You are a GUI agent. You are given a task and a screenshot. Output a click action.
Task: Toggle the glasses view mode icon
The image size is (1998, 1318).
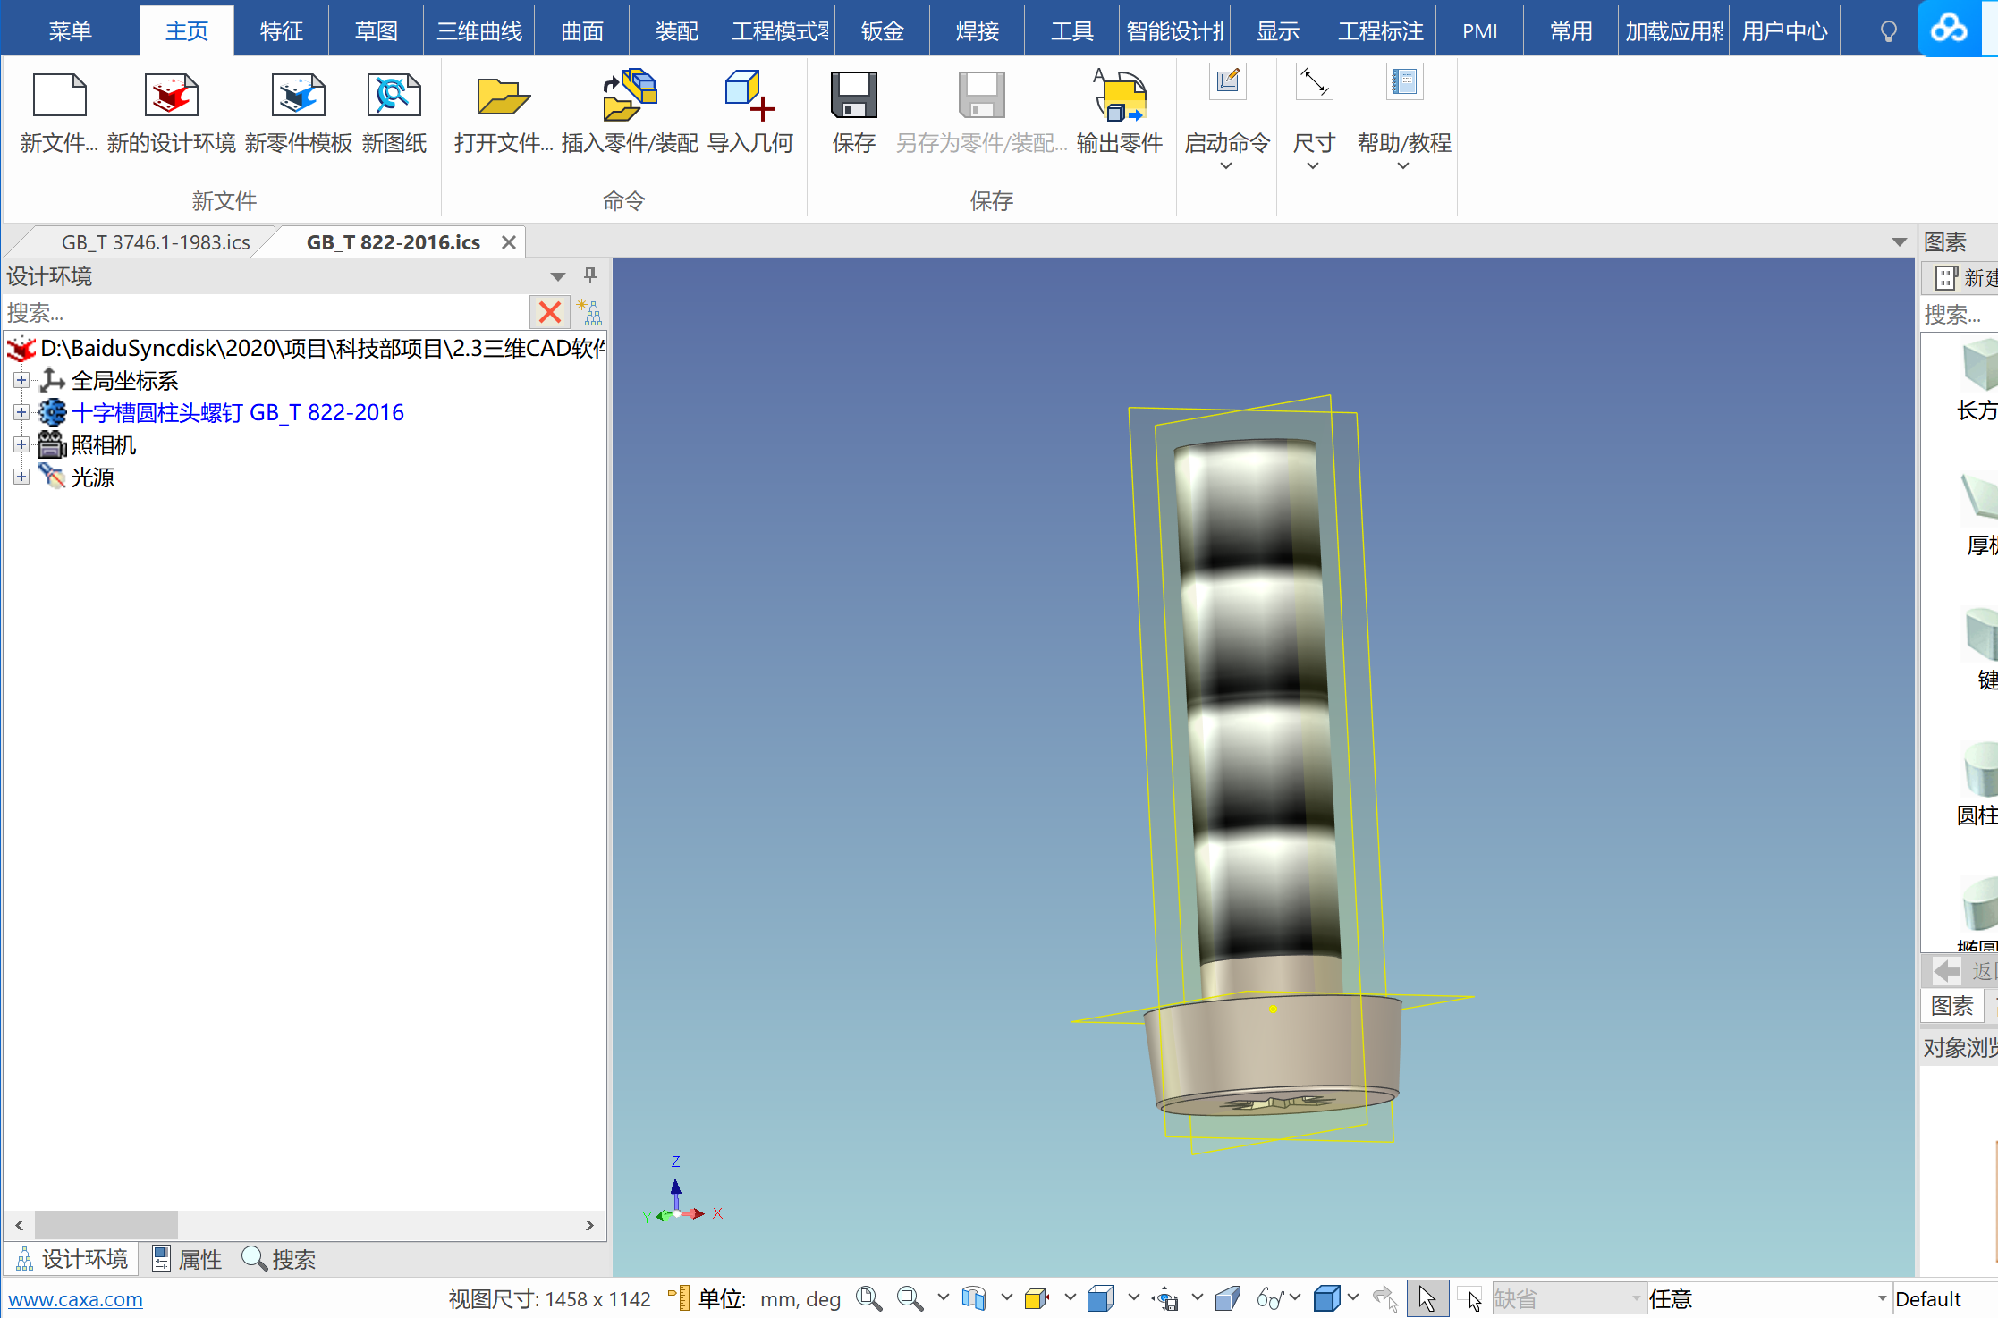[x=1270, y=1298]
